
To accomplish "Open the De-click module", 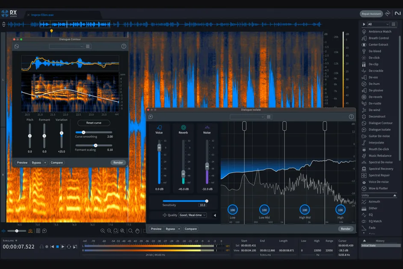I will 371,58.
